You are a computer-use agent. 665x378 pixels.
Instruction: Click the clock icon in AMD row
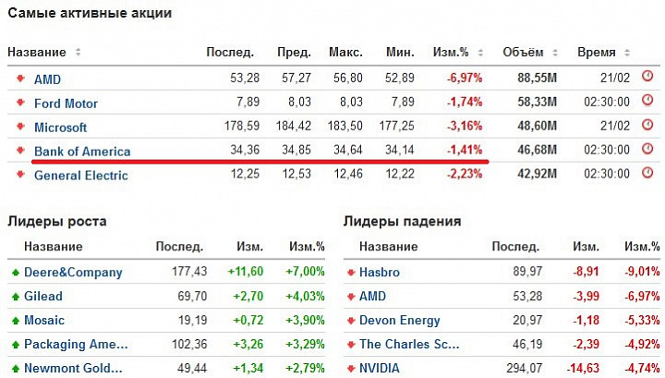647,77
